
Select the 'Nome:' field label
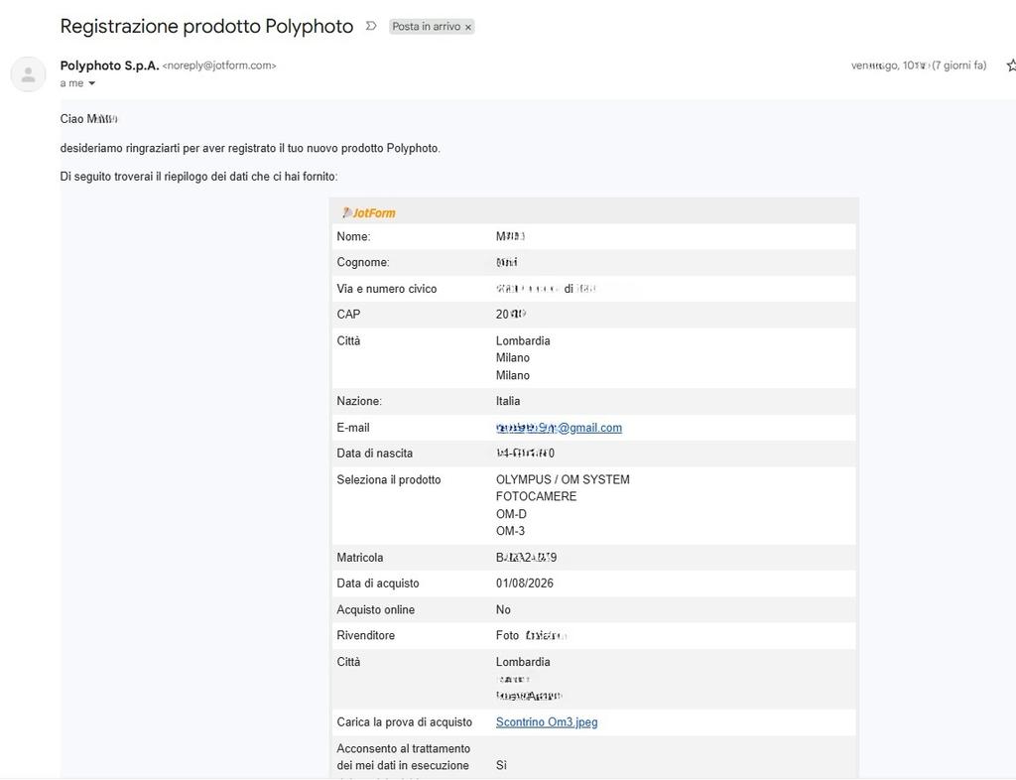(x=353, y=236)
